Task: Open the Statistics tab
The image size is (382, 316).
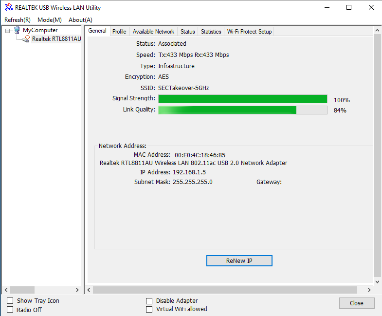Action: tap(211, 32)
